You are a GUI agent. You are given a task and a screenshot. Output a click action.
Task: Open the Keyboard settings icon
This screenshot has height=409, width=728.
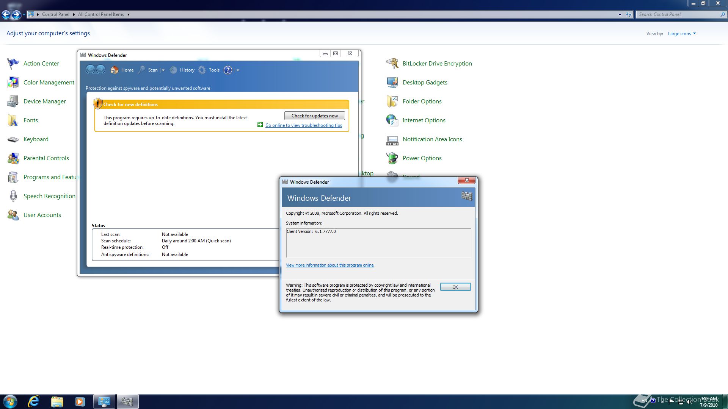click(13, 139)
